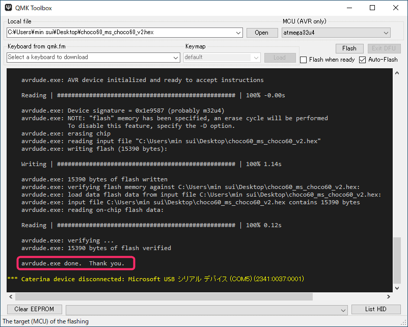This screenshot has width=408, height=327.
Task: Open the MCU atmega32u4 dropdown
Action: 386,33
